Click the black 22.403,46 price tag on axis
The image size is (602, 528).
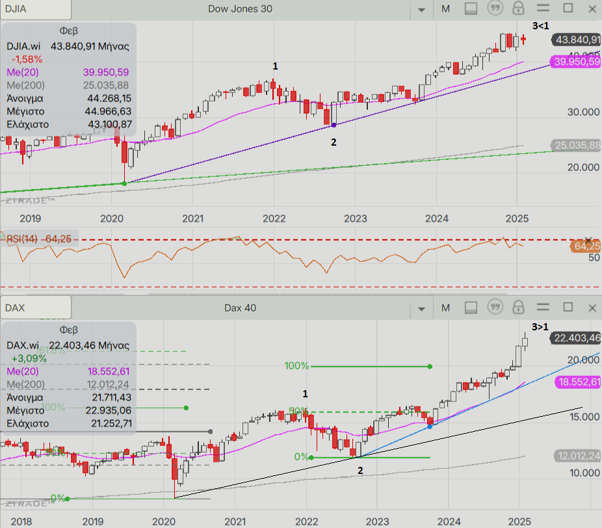pyautogui.click(x=575, y=338)
